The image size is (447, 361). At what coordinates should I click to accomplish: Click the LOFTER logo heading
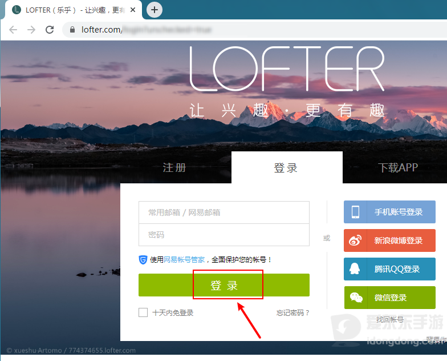(287, 69)
